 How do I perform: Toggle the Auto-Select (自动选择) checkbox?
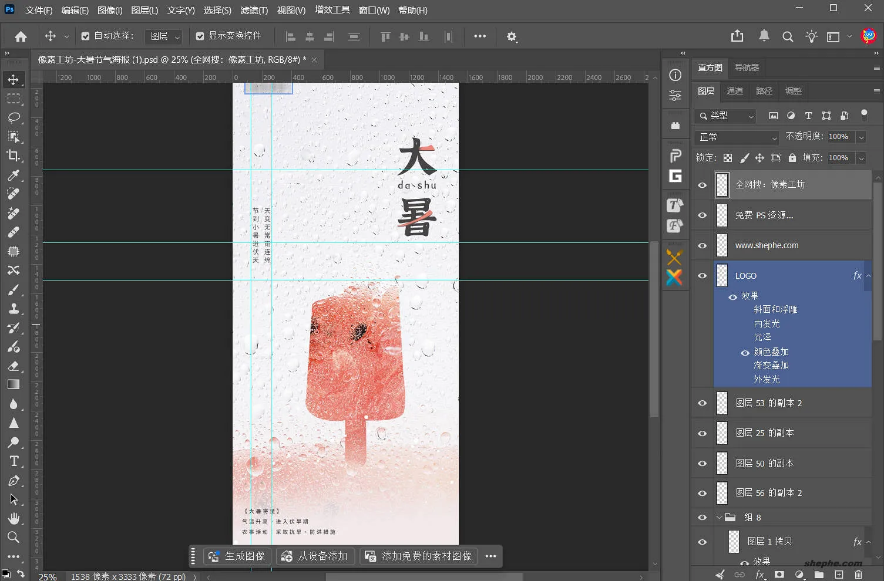[86, 36]
